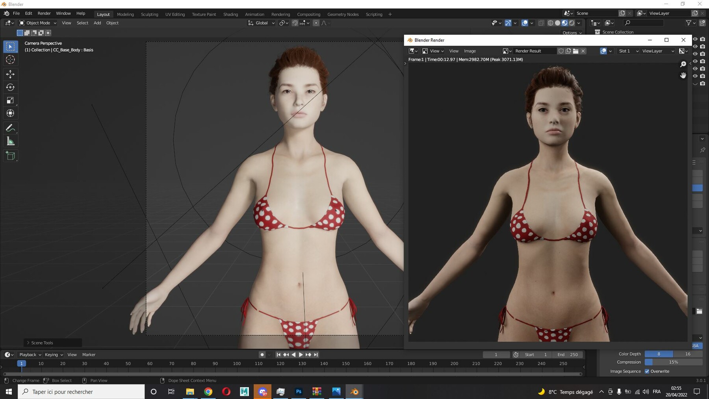Choose the Rotate tool

click(11, 87)
